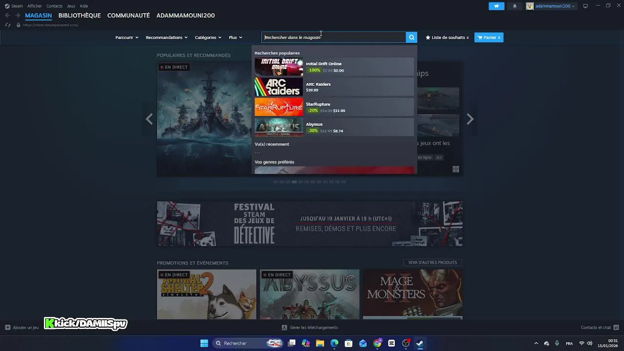Open the adammamouni200 account dropdown
The image size is (624, 351).
555,6
